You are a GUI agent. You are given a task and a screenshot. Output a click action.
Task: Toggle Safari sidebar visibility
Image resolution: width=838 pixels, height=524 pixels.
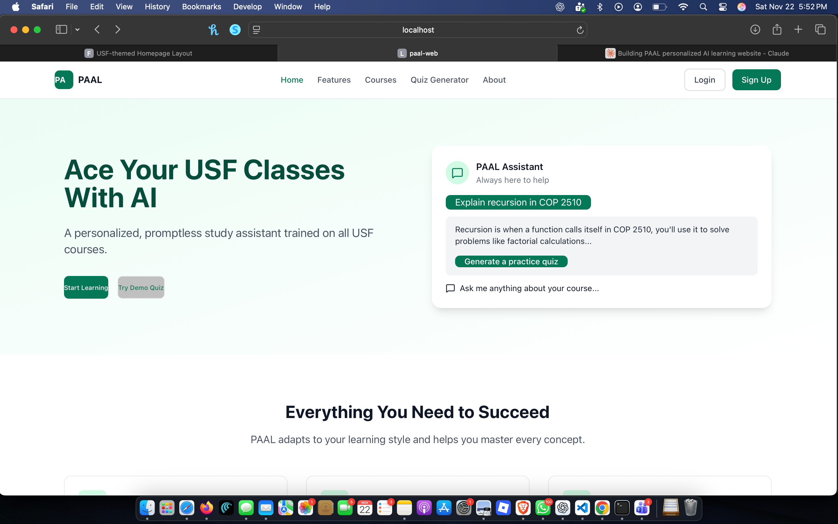click(x=61, y=30)
